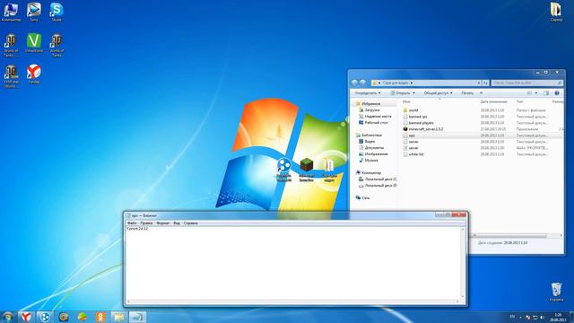Sort files by Тип column header
Image resolution: width=574 pixels, height=323 pixels.
(519, 101)
